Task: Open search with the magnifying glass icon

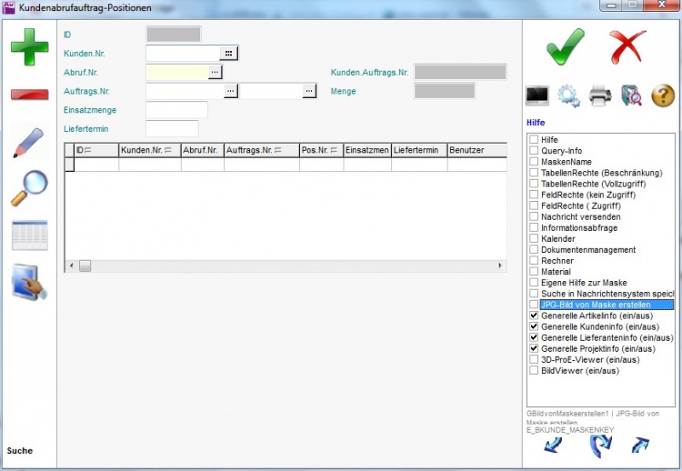Action: coord(29,188)
